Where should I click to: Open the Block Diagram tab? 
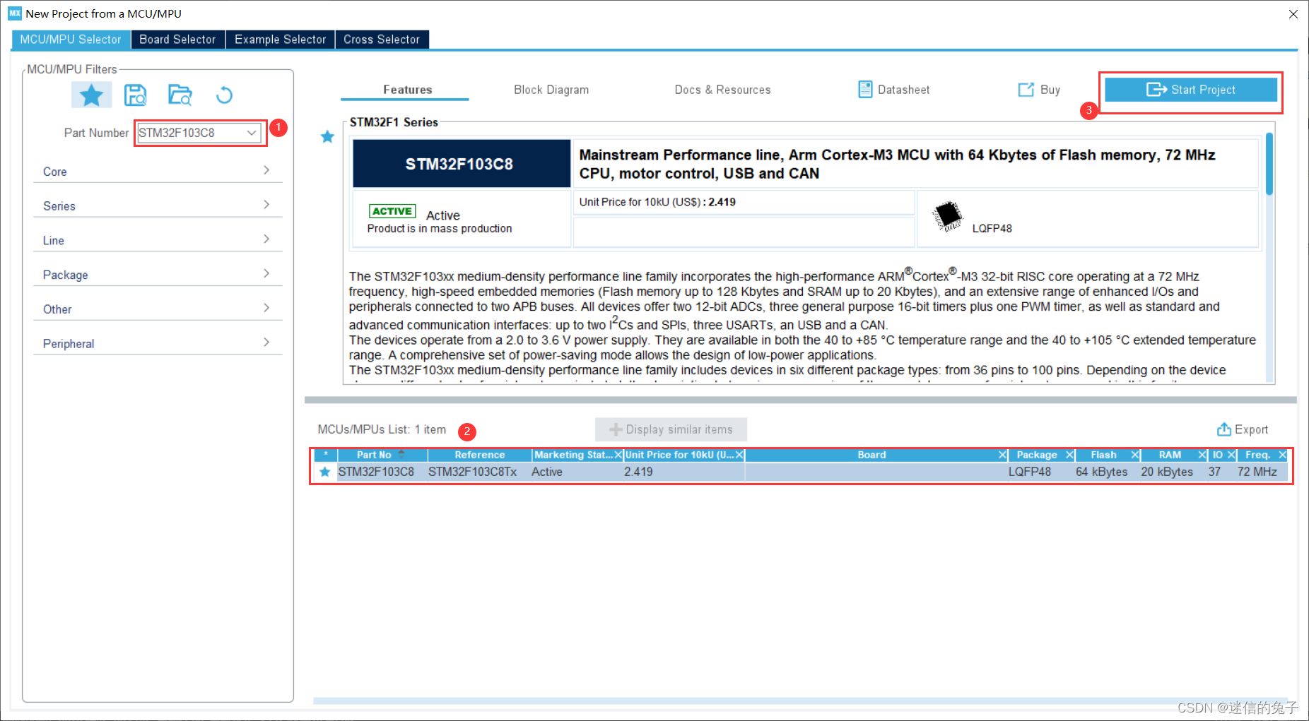point(551,90)
